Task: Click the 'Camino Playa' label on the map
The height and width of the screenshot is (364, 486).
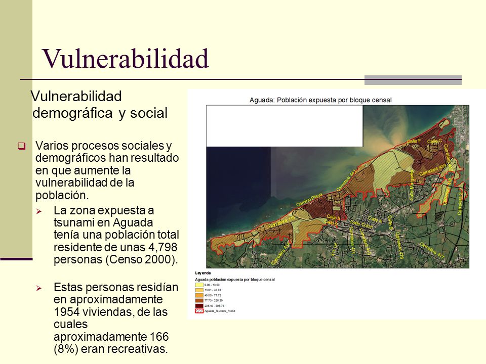Action: (309, 200)
